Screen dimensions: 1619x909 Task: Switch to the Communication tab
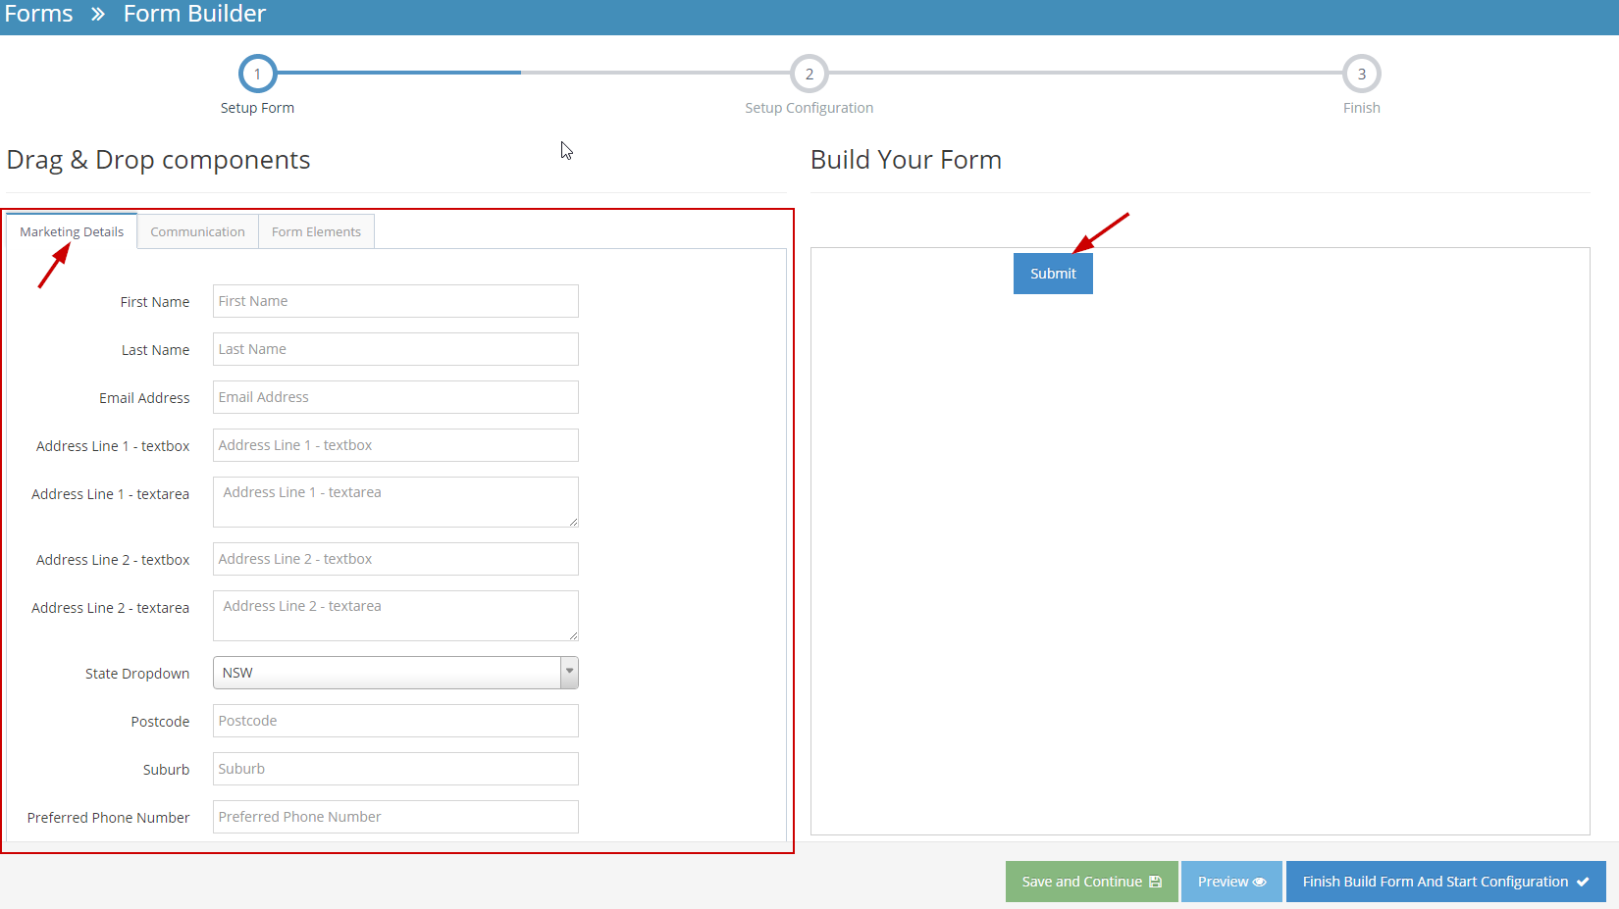point(197,230)
